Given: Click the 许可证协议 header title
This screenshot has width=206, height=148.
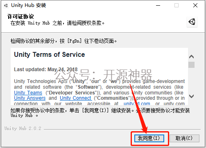Looking at the screenshot, I should pyautogui.click(x=20, y=17).
